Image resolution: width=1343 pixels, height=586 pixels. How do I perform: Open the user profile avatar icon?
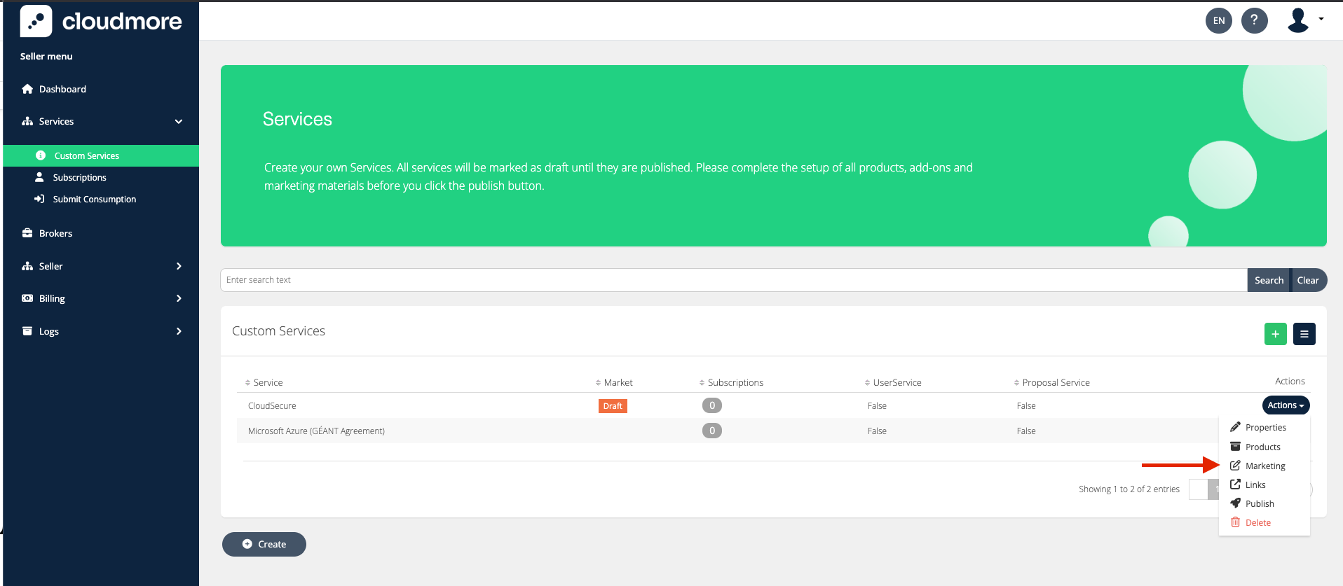(1299, 20)
